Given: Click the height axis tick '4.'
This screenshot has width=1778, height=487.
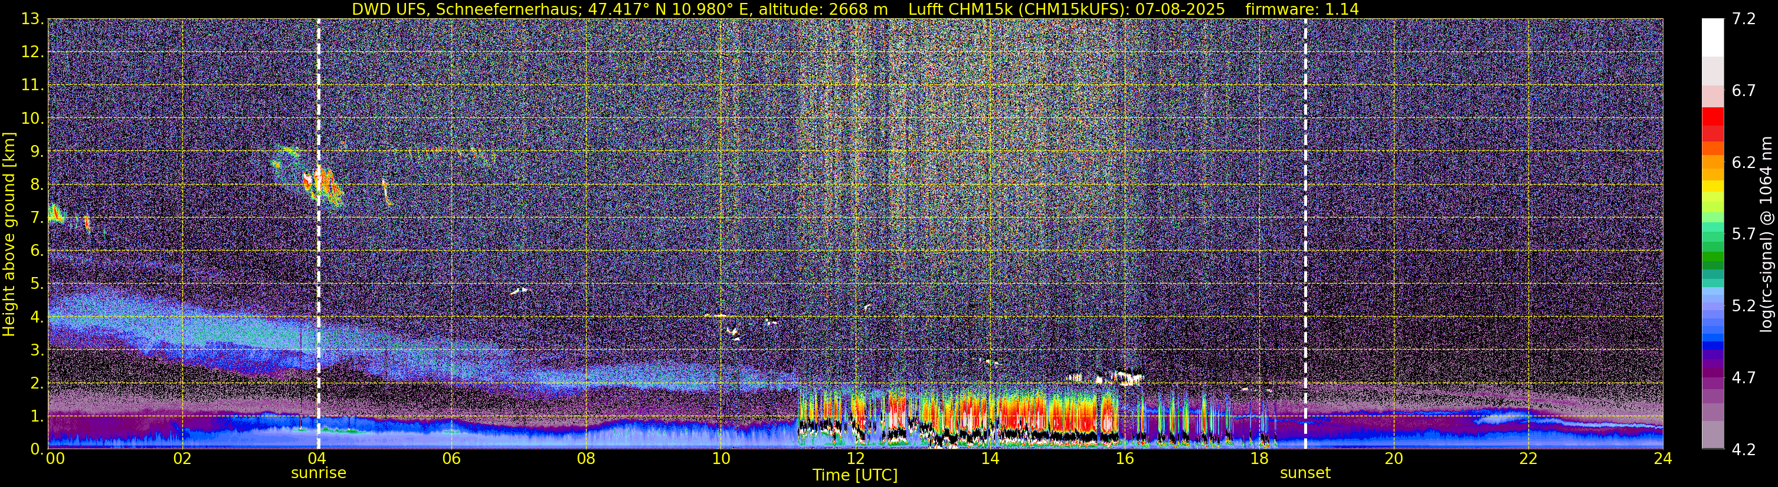Looking at the screenshot, I should (37, 317).
